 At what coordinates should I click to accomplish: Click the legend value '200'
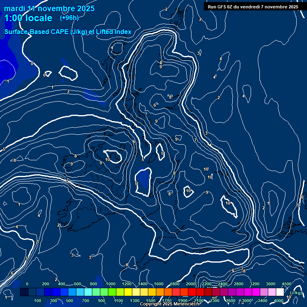46,284
